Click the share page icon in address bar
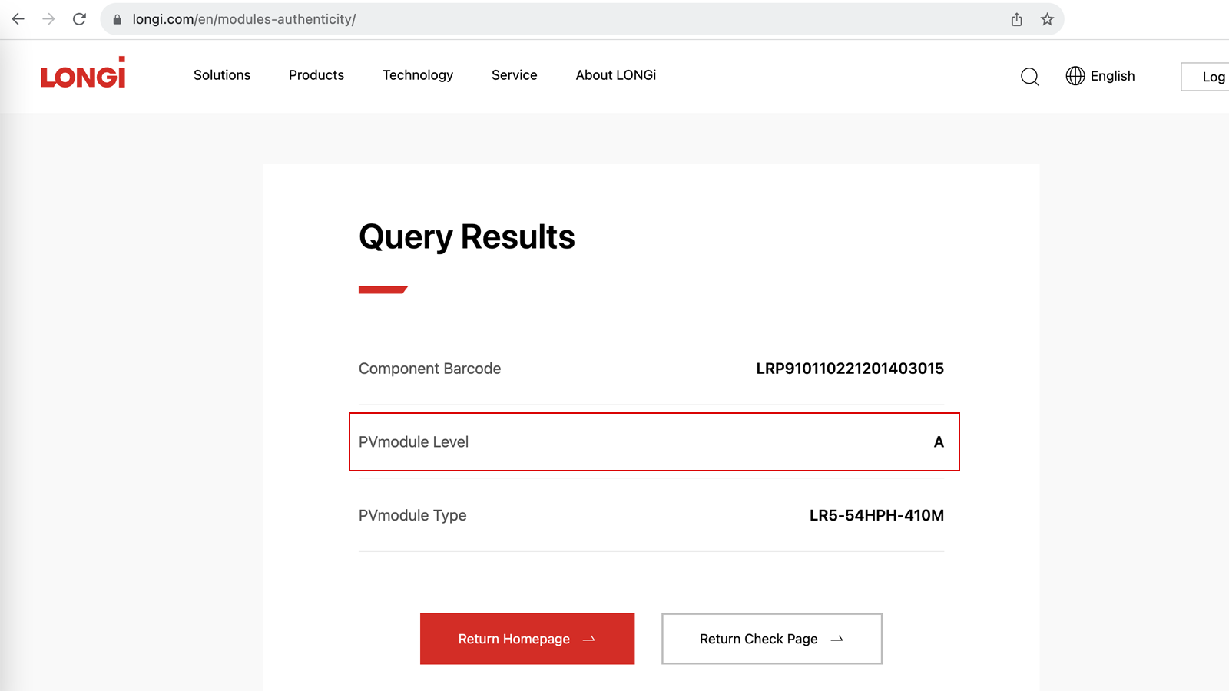The width and height of the screenshot is (1229, 691). click(x=1016, y=19)
